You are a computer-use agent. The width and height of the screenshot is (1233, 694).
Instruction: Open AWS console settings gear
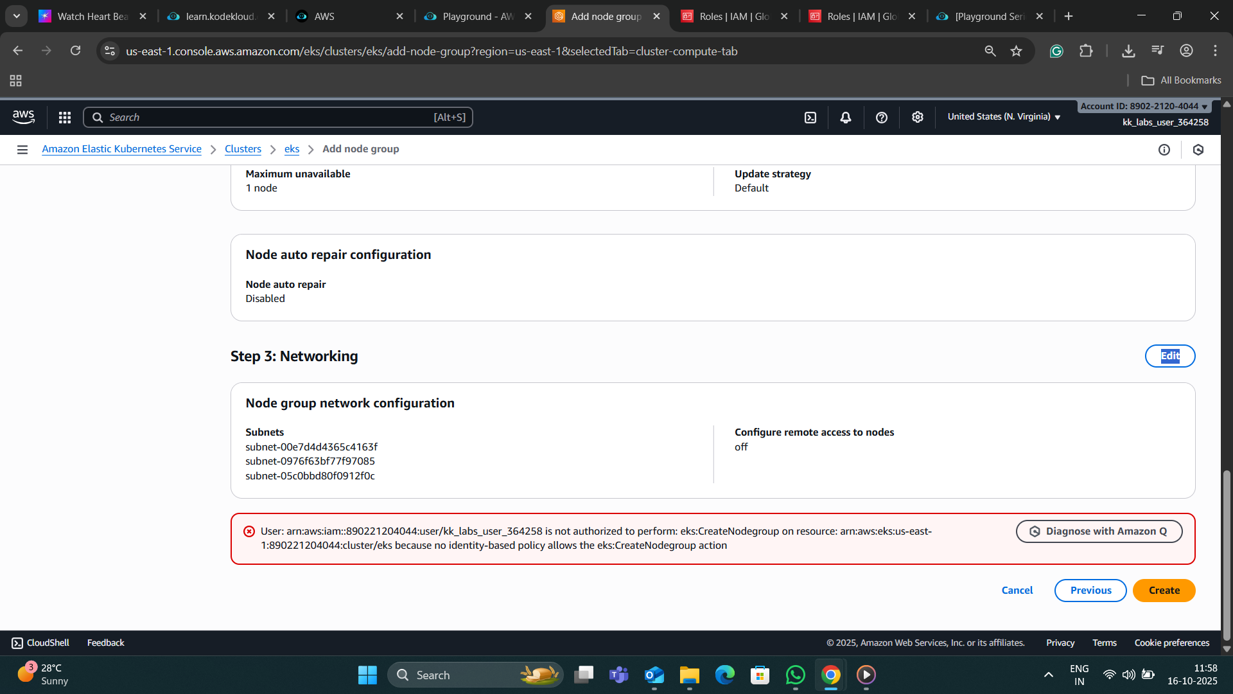tap(918, 117)
